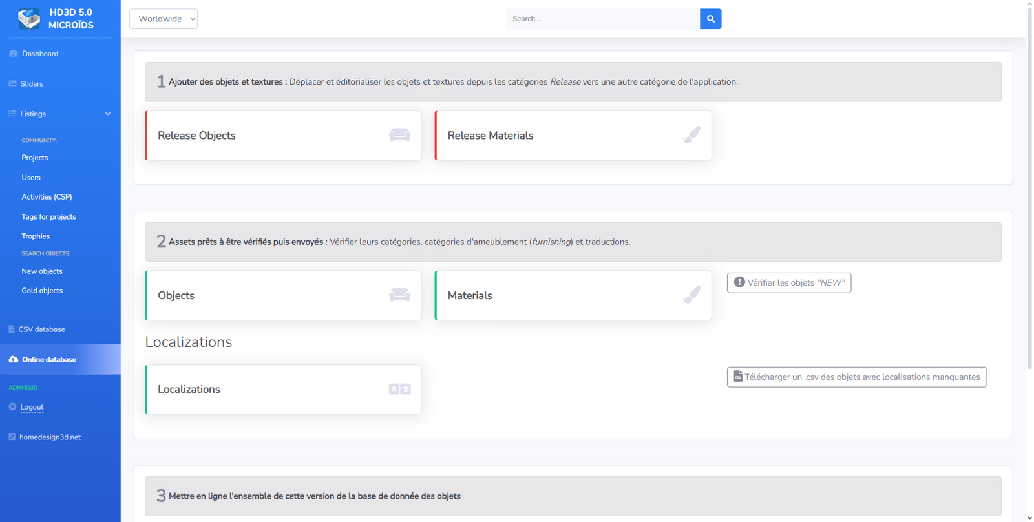Open CSV database in the sidebar
Image resolution: width=1034 pixels, height=522 pixels.
pyautogui.click(x=41, y=329)
